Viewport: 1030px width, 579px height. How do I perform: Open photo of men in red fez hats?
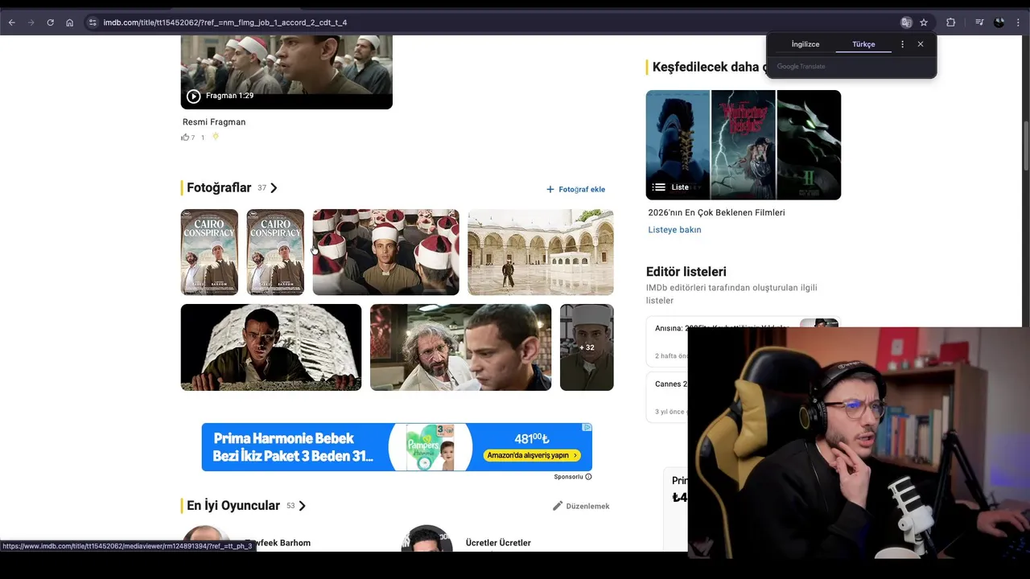tap(385, 253)
